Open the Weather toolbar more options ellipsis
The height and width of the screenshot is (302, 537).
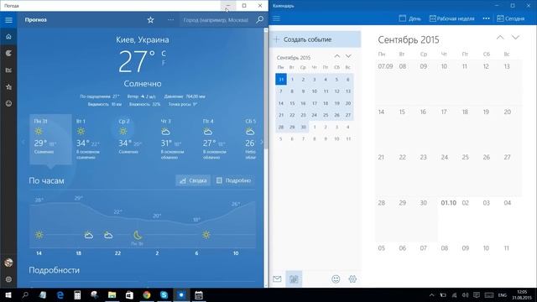click(x=170, y=20)
